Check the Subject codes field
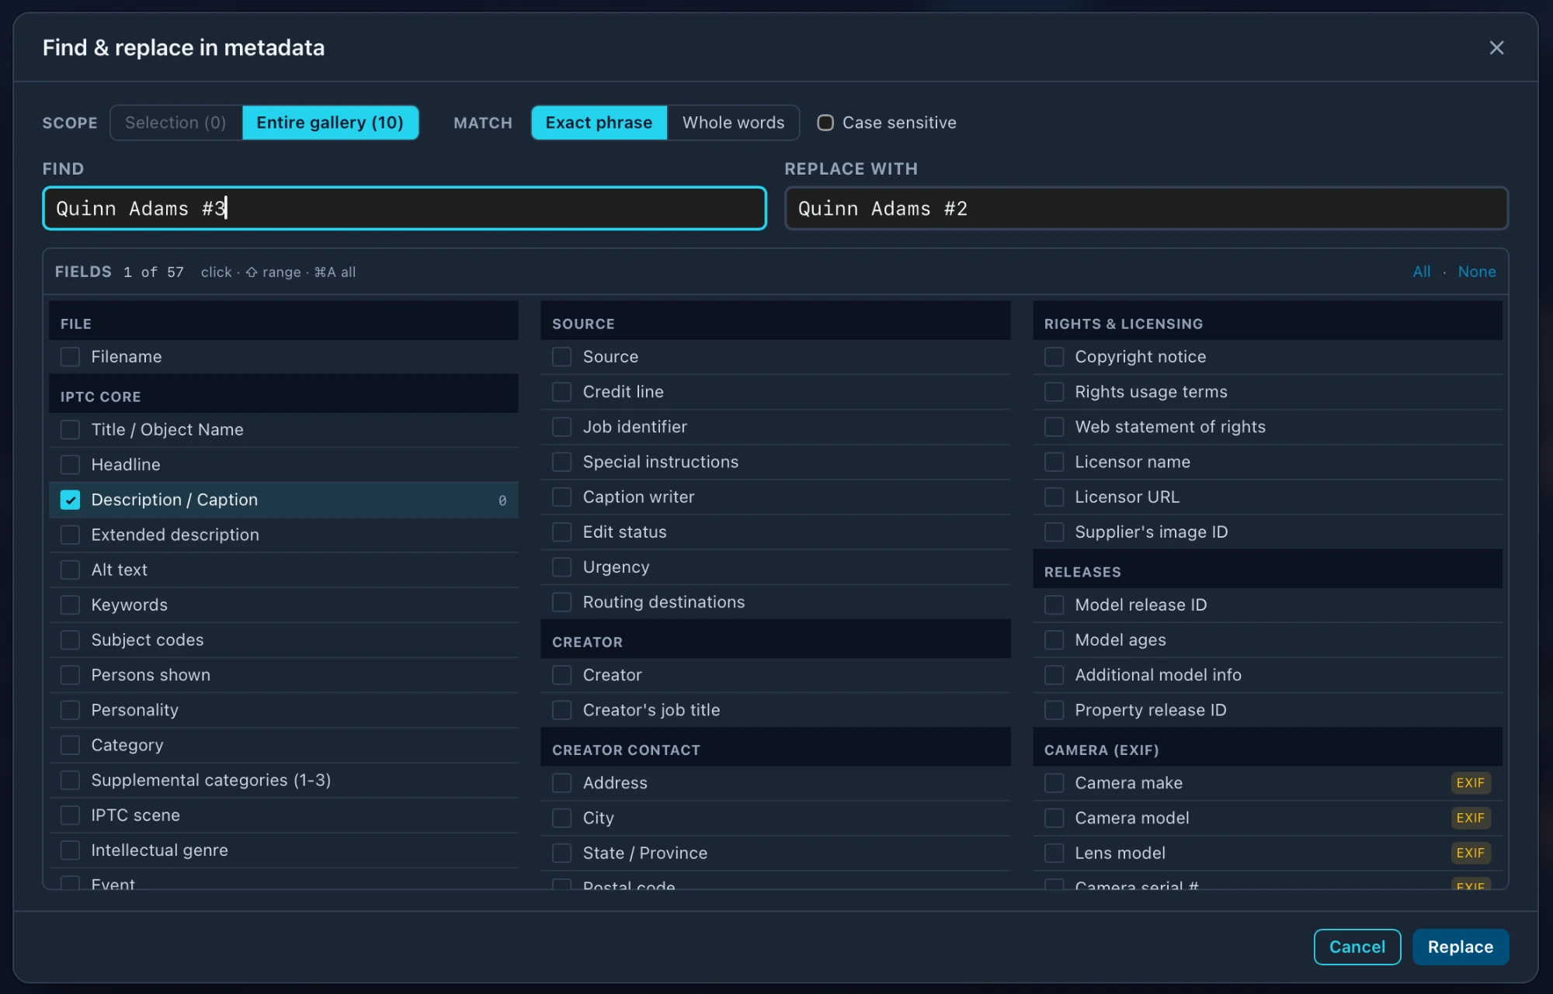 click(70, 639)
